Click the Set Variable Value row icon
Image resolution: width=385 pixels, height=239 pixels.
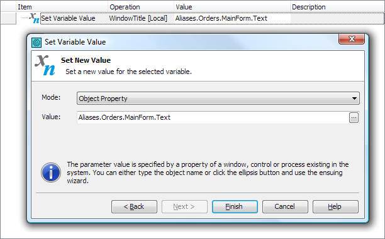[x=34, y=18]
